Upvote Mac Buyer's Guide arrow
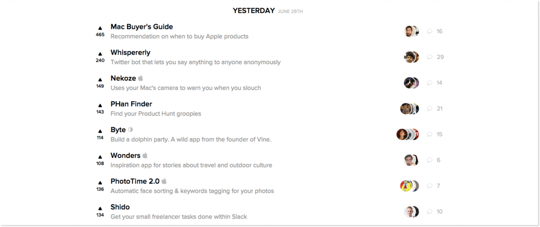The image size is (540, 227). (x=100, y=28)
